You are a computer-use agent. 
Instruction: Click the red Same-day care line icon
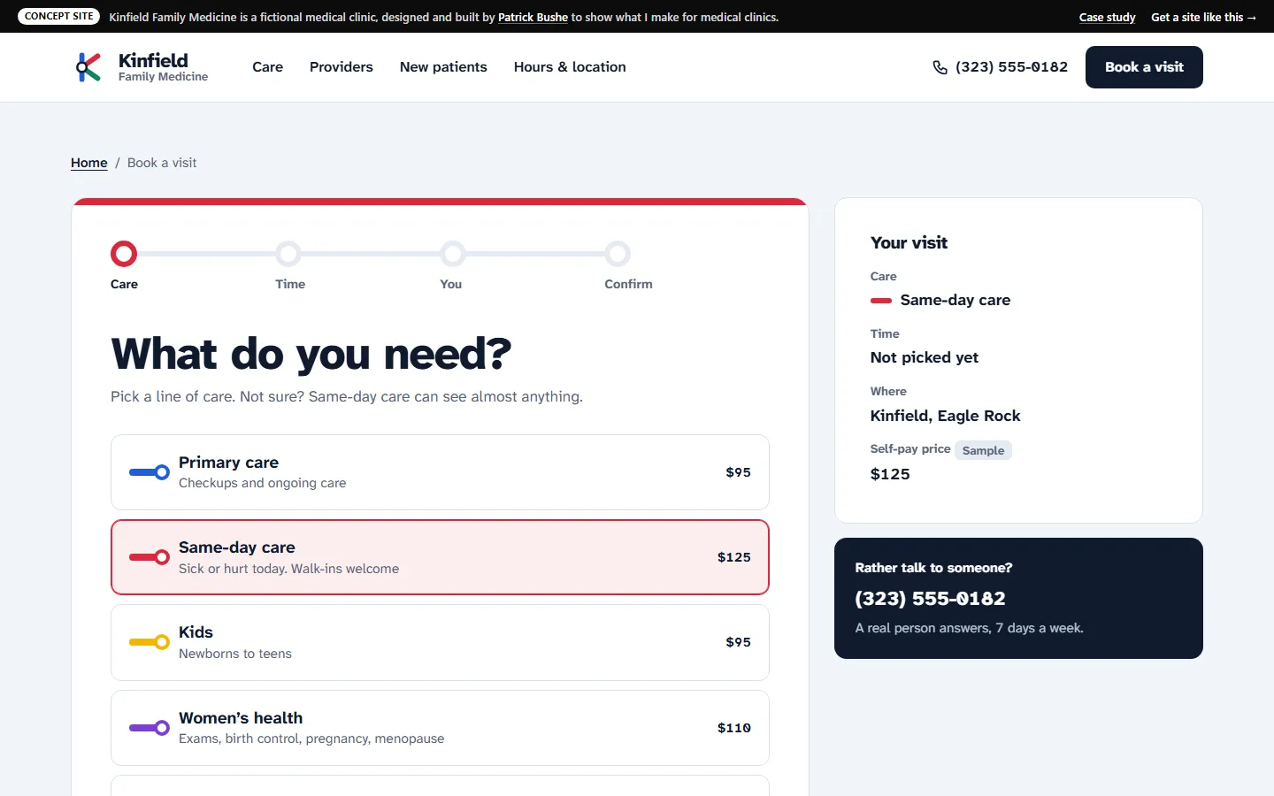(x=150, y=557)
